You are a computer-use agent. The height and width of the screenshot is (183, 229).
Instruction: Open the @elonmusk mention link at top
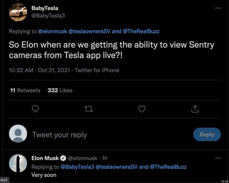click(53, 31)
